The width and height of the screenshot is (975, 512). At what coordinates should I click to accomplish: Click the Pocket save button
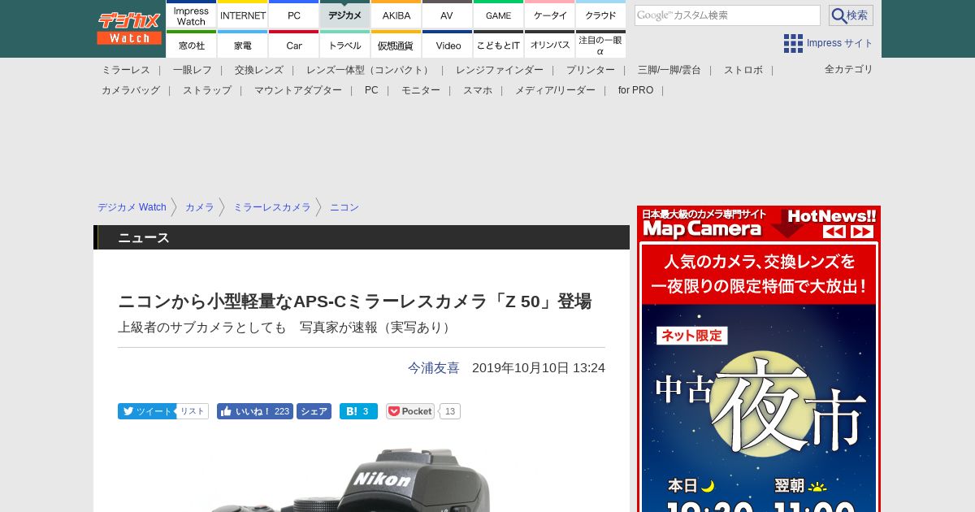pyautogui.click(x=410, y=411)
